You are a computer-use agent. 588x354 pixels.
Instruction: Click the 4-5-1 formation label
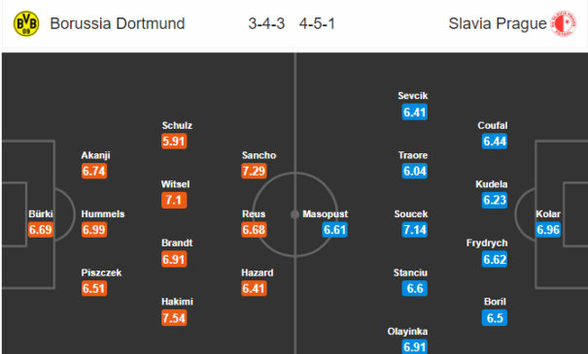click(317, 23)
